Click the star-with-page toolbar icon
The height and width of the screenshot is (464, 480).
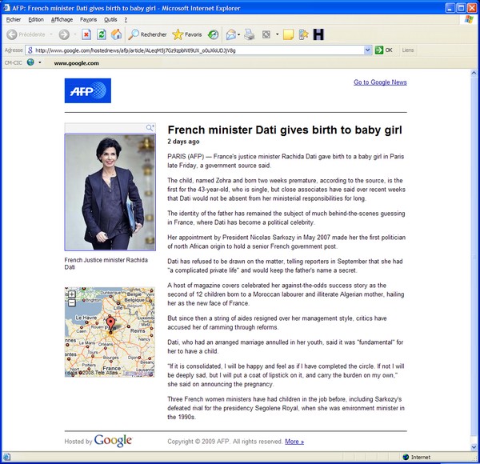point(303,34)
